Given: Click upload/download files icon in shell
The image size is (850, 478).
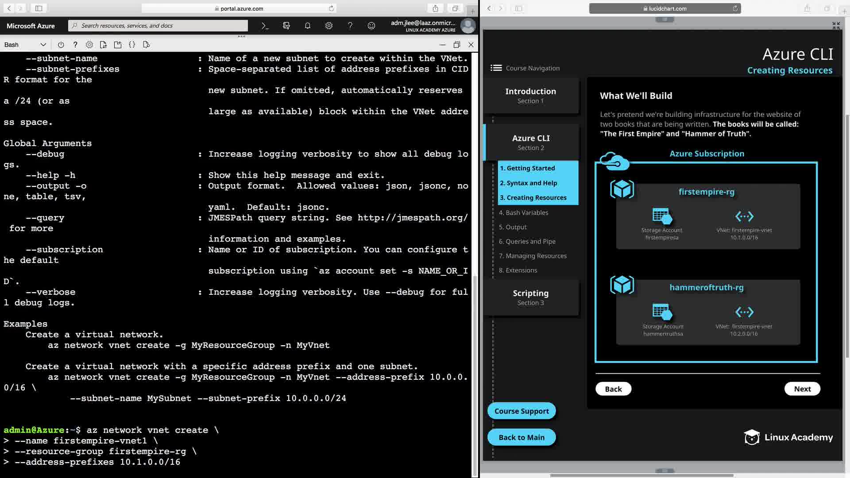Looking at the screenshot, I should 103,45.
